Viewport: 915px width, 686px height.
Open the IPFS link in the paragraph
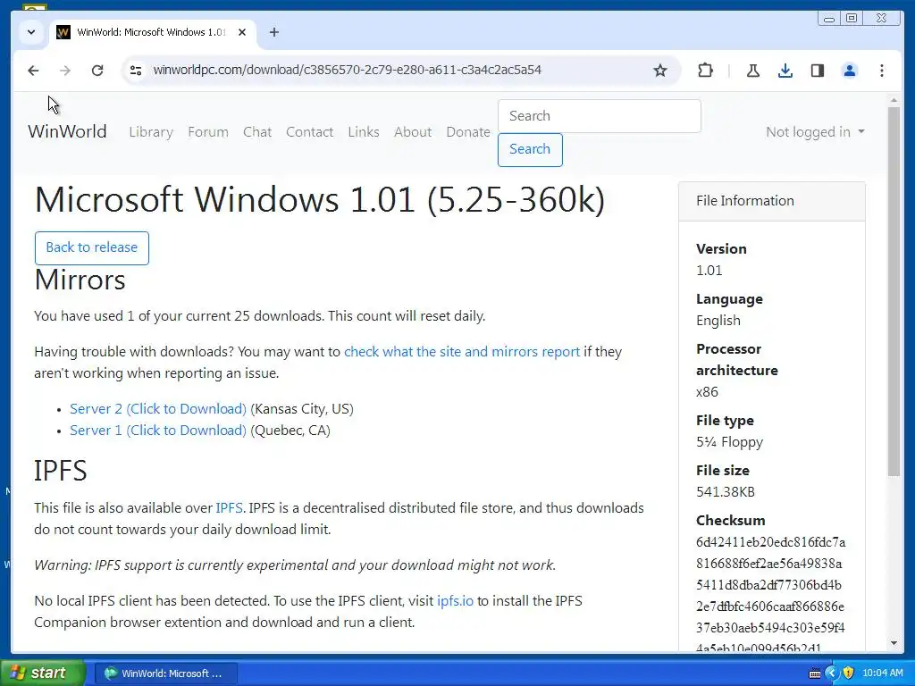pyautogui.click(x=230, y=508)
